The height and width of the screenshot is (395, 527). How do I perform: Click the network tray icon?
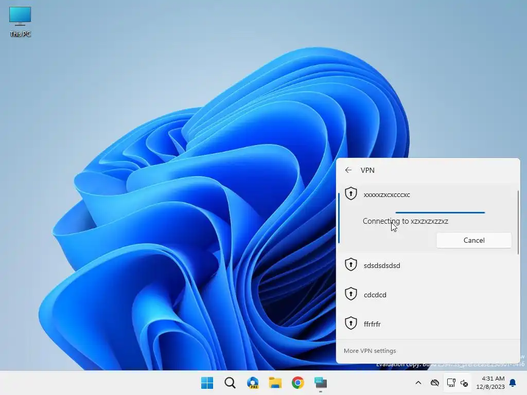tap(451, 383)
